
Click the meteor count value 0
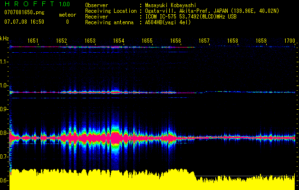[68, 22]
